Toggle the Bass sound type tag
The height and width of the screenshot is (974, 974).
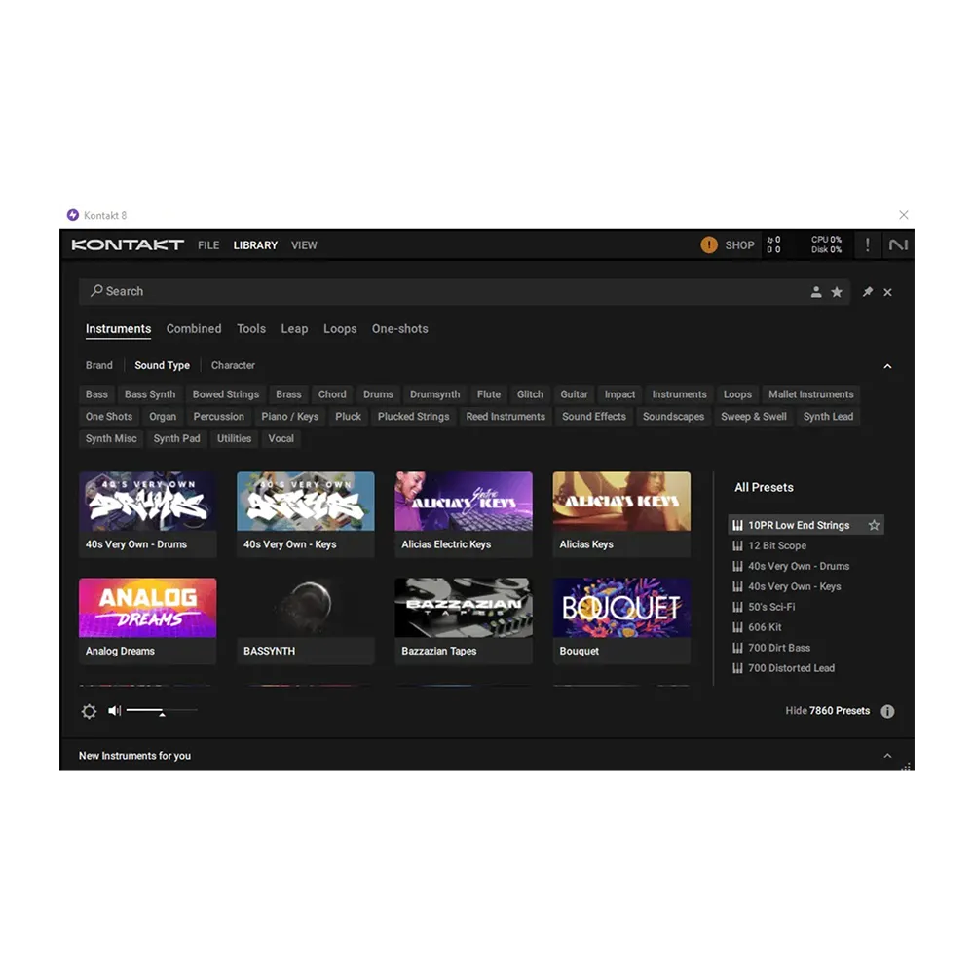point(96,394)
